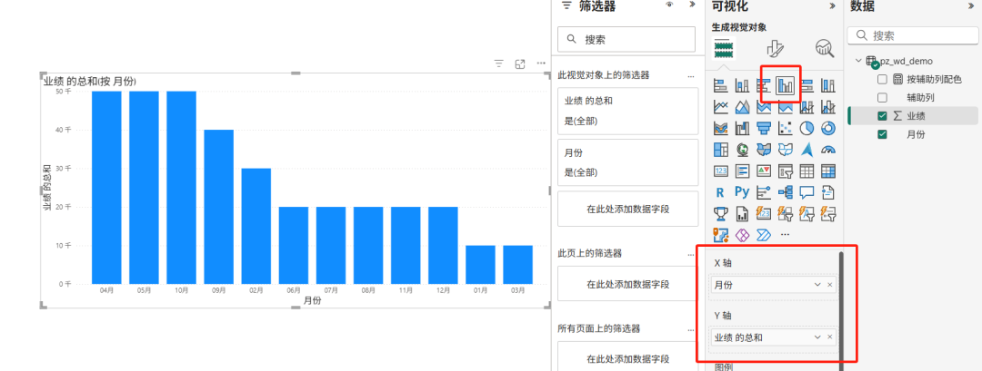Click the chart's filter icon

point(498,63)
